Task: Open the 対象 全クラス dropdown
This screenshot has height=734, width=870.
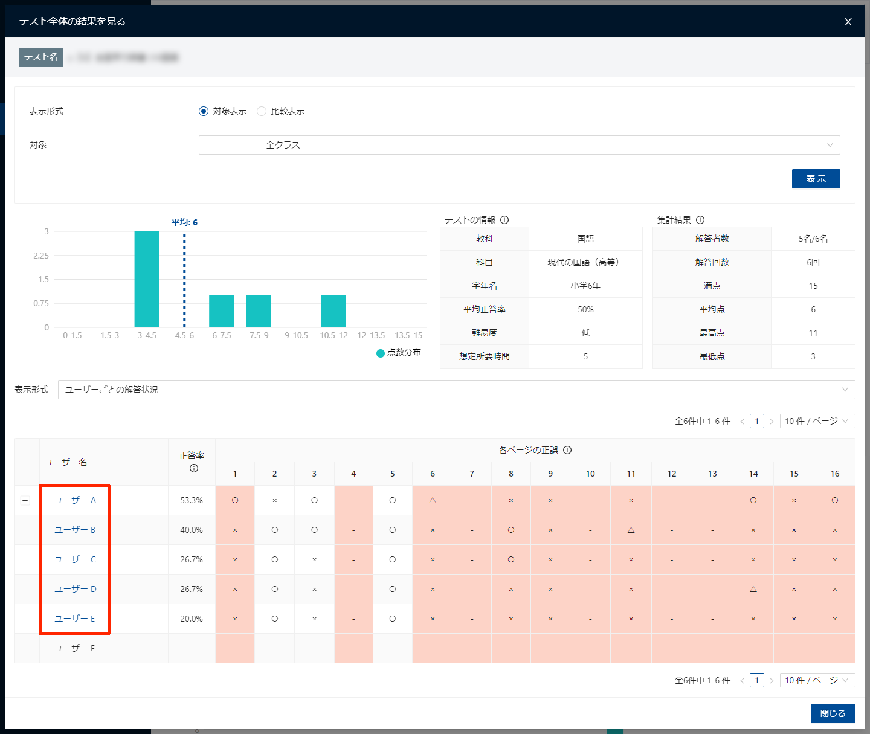Action: (x=519, y=145)
